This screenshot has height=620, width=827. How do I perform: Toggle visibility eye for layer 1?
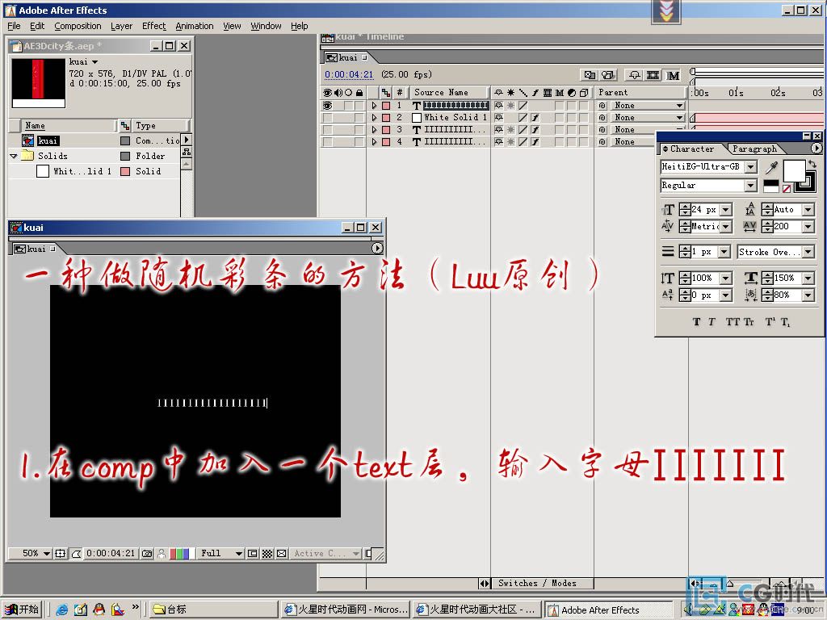[x=328, y=106]
